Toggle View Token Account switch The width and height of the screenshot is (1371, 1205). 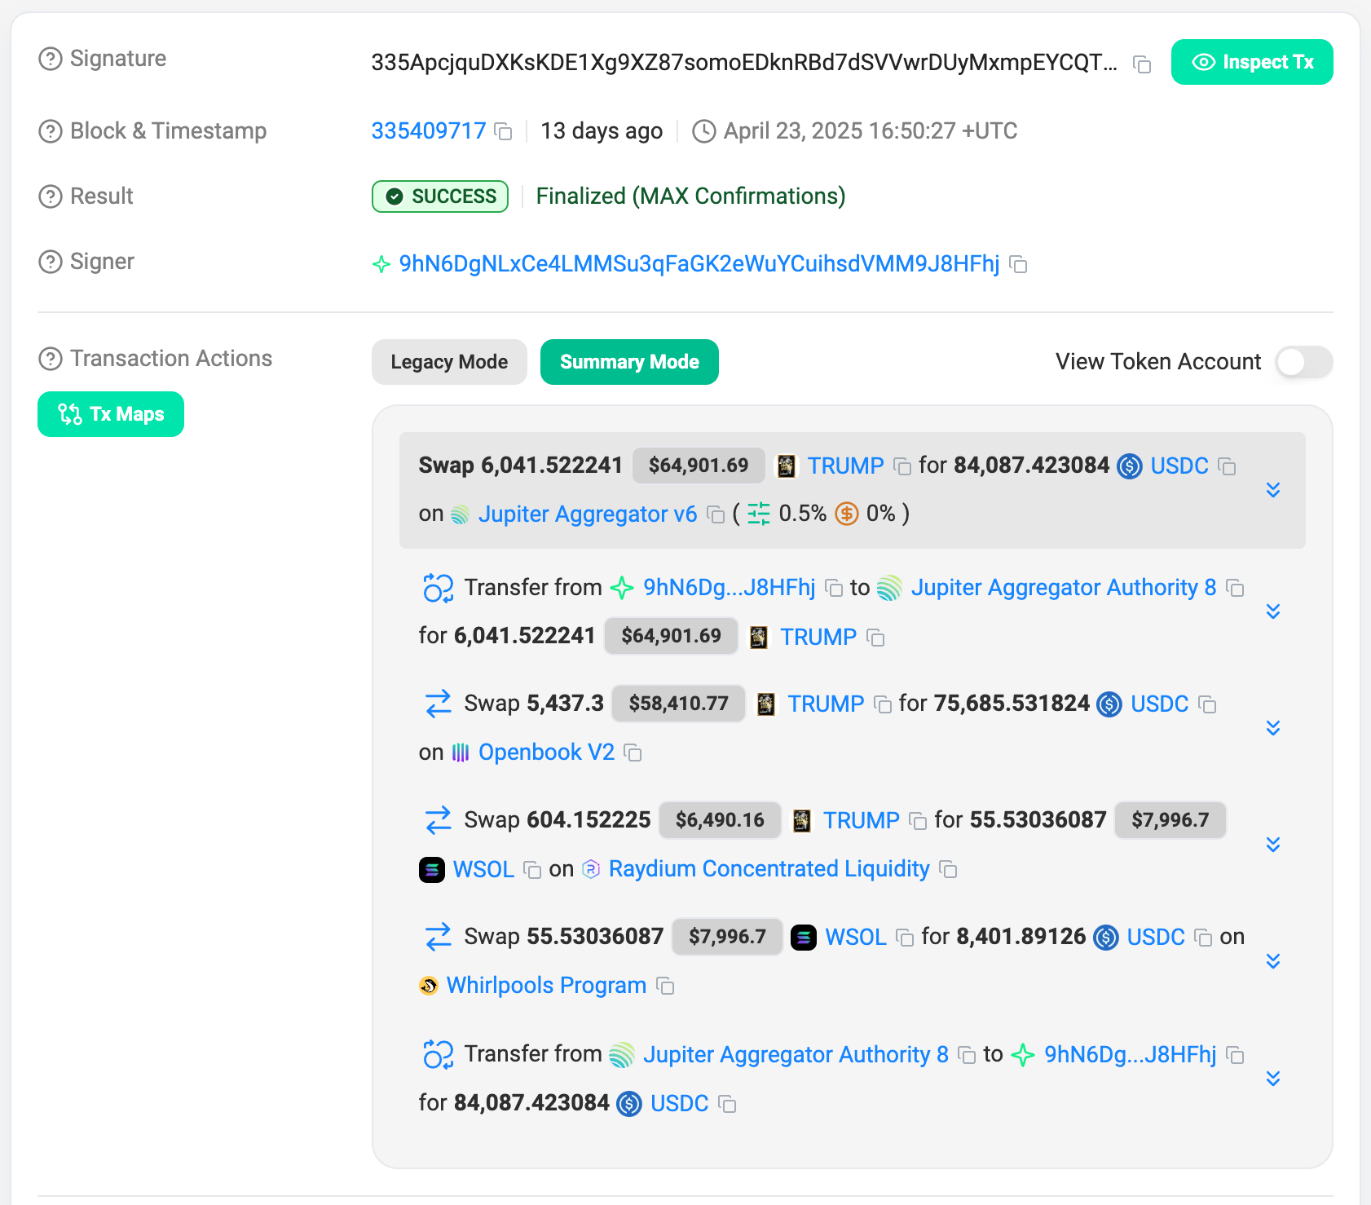[x=1304, y=362]
